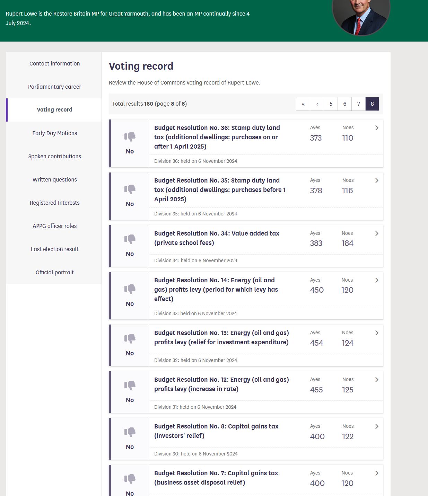Select page 5 in pagination
Image resolution: width=428 pixels, height=496 pixels.
point(331,104)
